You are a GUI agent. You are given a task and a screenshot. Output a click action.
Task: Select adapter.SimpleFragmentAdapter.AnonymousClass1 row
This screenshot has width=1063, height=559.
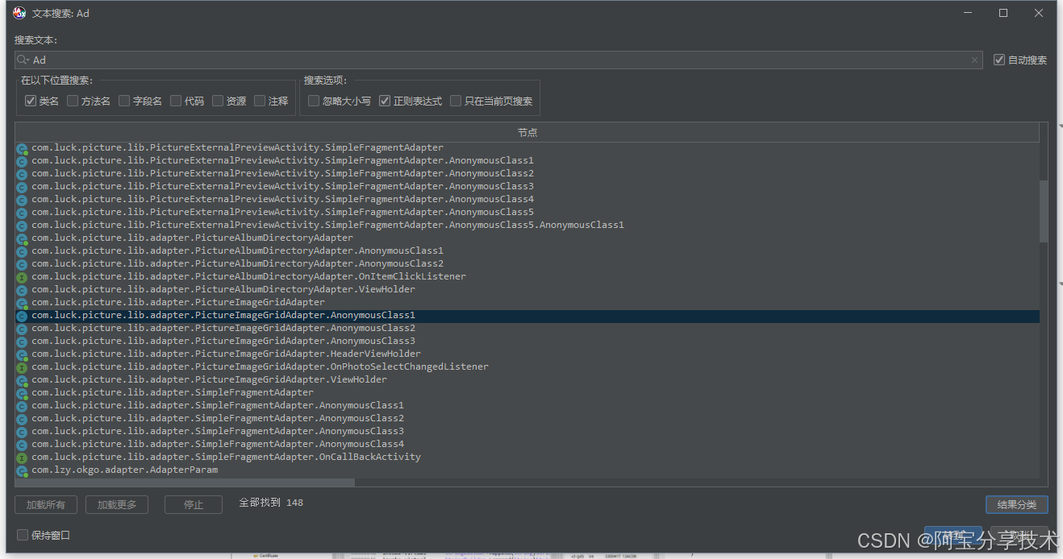pyautogui.click(x=527, y=406)
